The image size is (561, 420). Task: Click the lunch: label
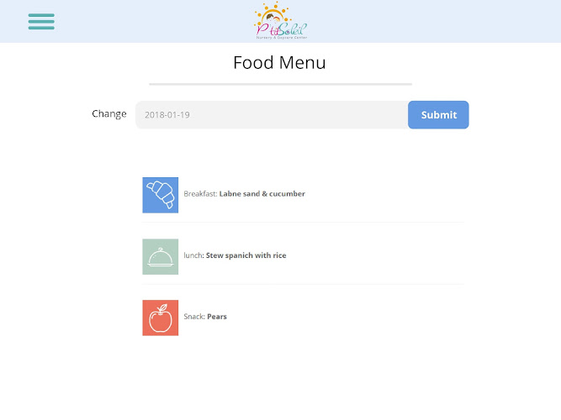[x=194, y=255]
